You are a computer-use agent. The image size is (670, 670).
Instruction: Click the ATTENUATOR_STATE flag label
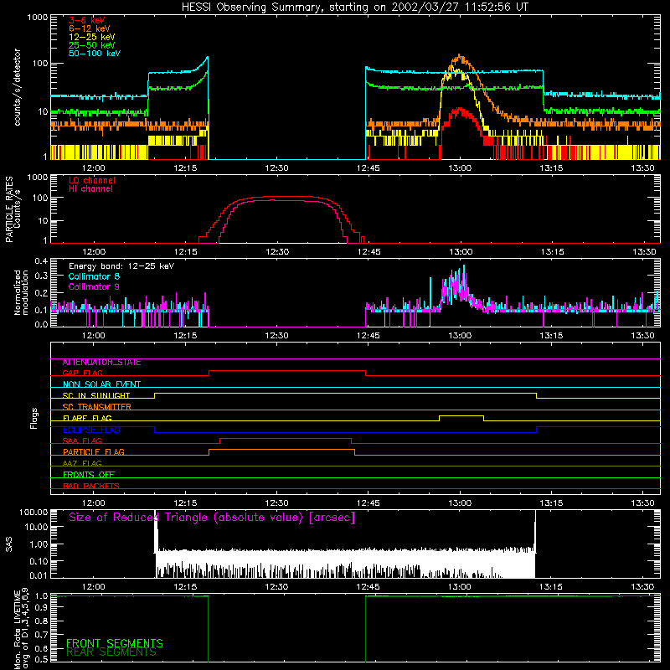[x=101, y=363]
